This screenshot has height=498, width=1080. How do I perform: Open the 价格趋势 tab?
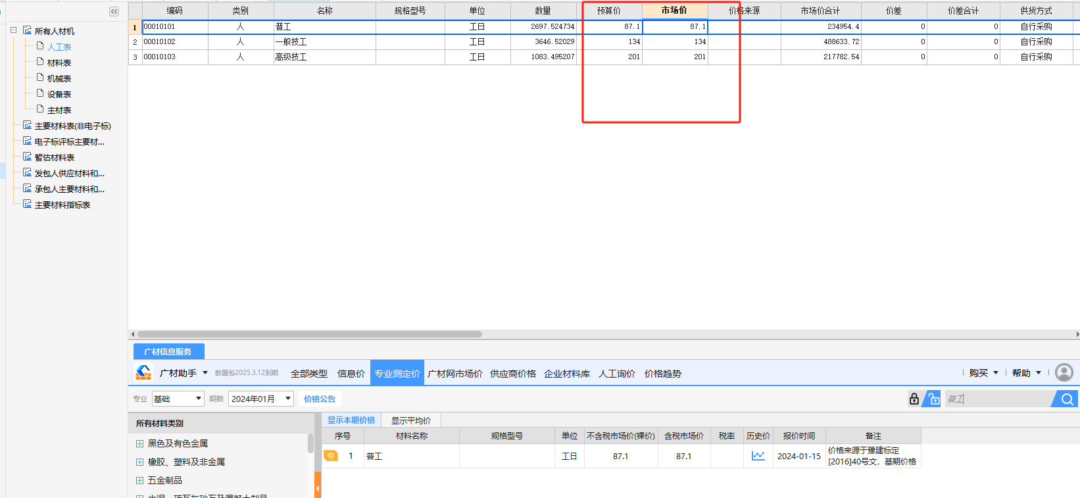pyautogui.click(x=663, y=374)
